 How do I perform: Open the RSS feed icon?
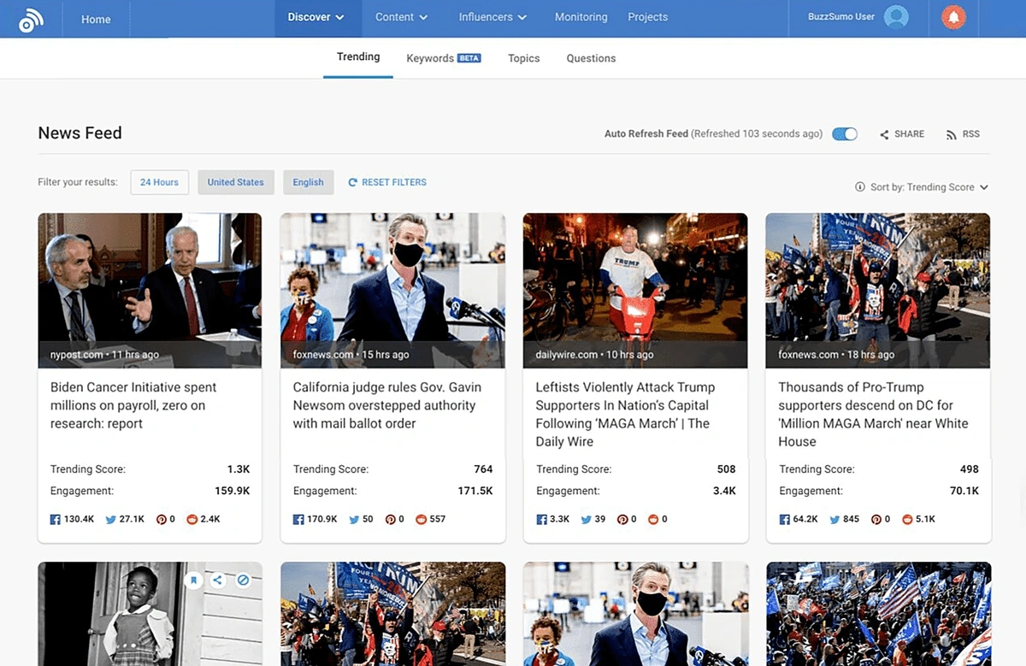point(951,134)
